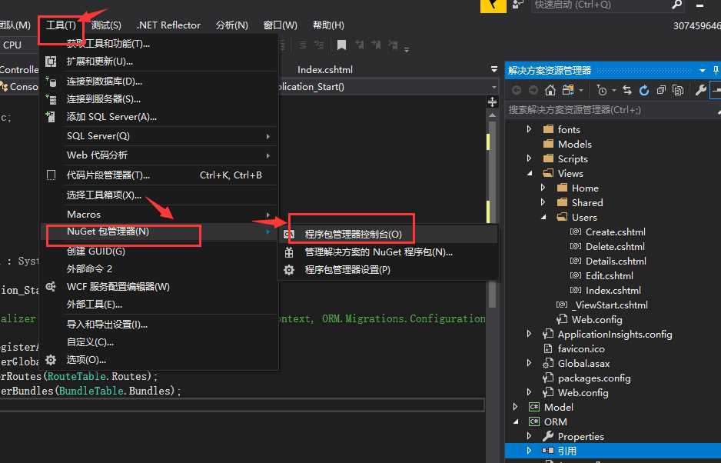This screenshot has height=463, width=721.
Task: Click the pending changes filter clock icon
Action: click(x=601, y=90)
